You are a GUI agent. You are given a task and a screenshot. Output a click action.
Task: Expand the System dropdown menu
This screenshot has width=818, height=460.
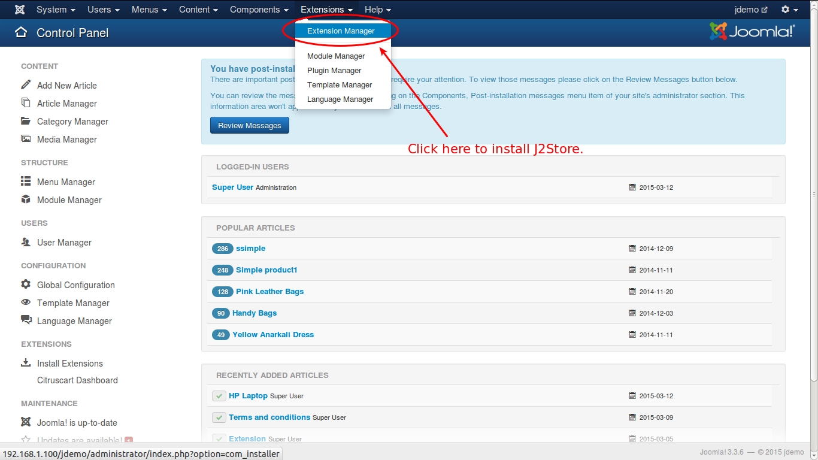(56, 10)
